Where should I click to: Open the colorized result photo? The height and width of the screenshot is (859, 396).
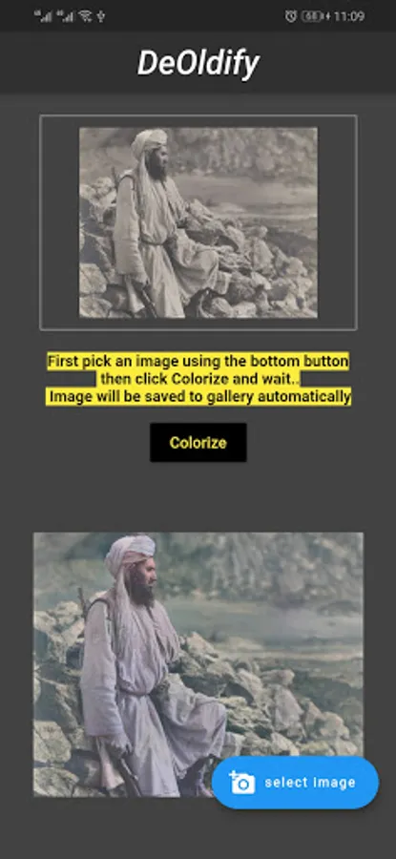pos(198,664)
